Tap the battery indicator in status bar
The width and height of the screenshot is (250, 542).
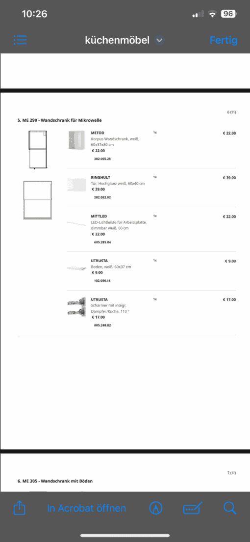[x=228, y=14]
